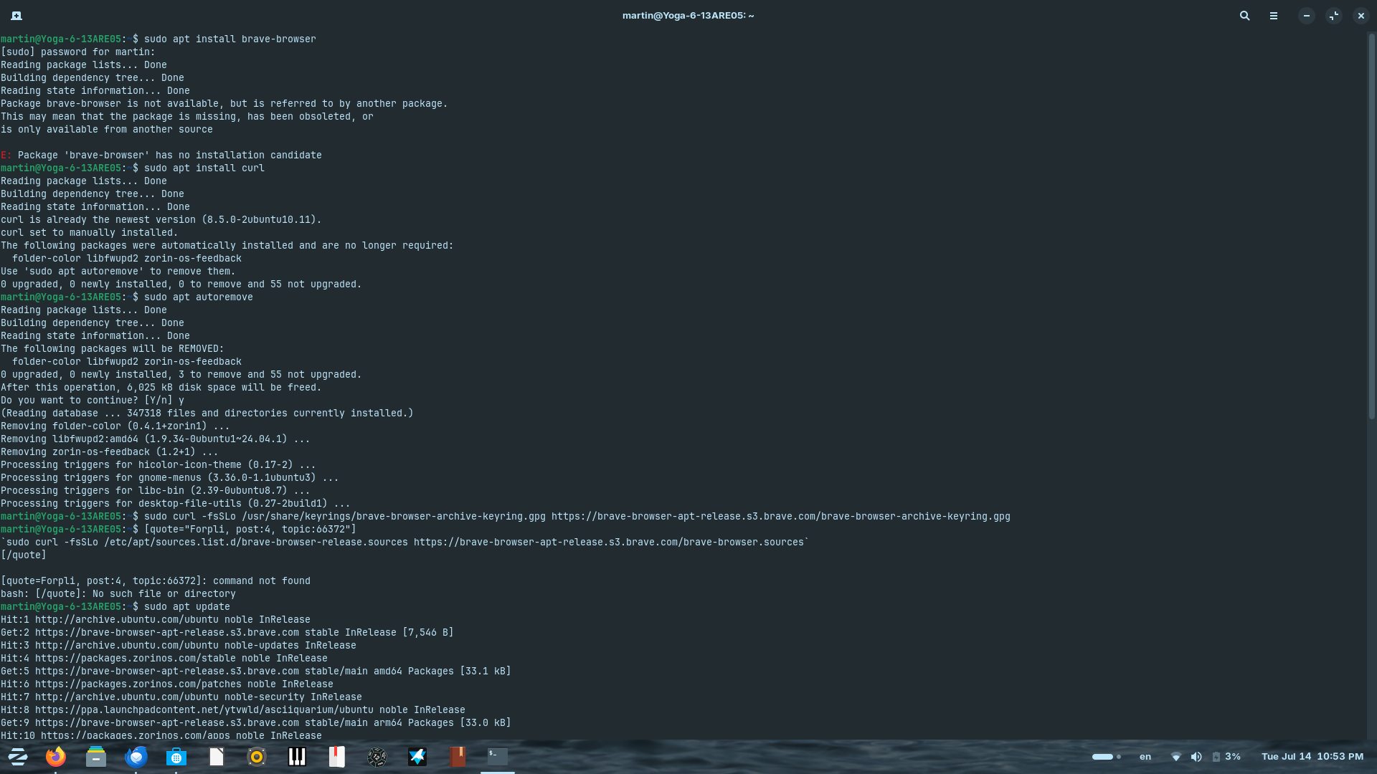The height and width of the screenshot is (774, 1377).
Task: Open the Files manager from taskbar
Action: [x=96, y=756]
